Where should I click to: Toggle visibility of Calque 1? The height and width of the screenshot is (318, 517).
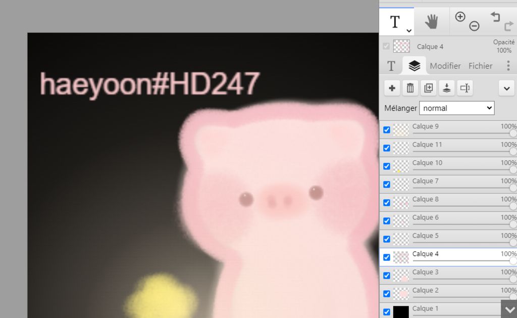pyautogui.click(x=387, y=312)
